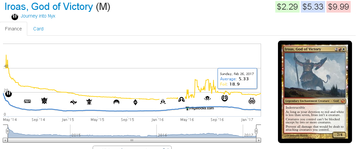Screen dimensions: 356x149
Task: Click the 2016 label in the range navigator
Action: 162,135
